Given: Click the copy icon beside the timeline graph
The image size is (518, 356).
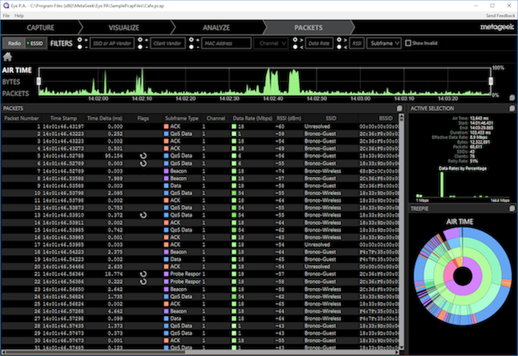Looking at the screenshot, I should (x=512, y=98).
